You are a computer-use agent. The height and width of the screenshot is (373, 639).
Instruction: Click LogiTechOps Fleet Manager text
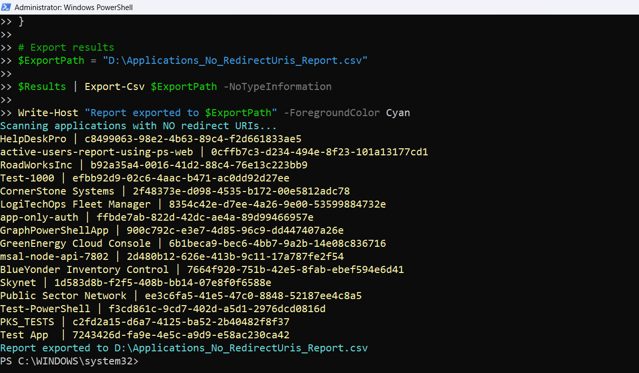[75, 204]
